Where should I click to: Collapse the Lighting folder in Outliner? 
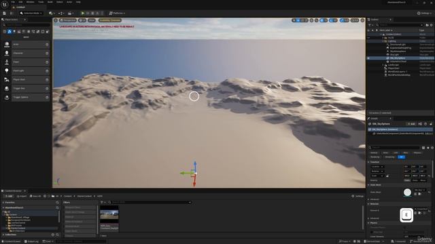click(383, 41)
